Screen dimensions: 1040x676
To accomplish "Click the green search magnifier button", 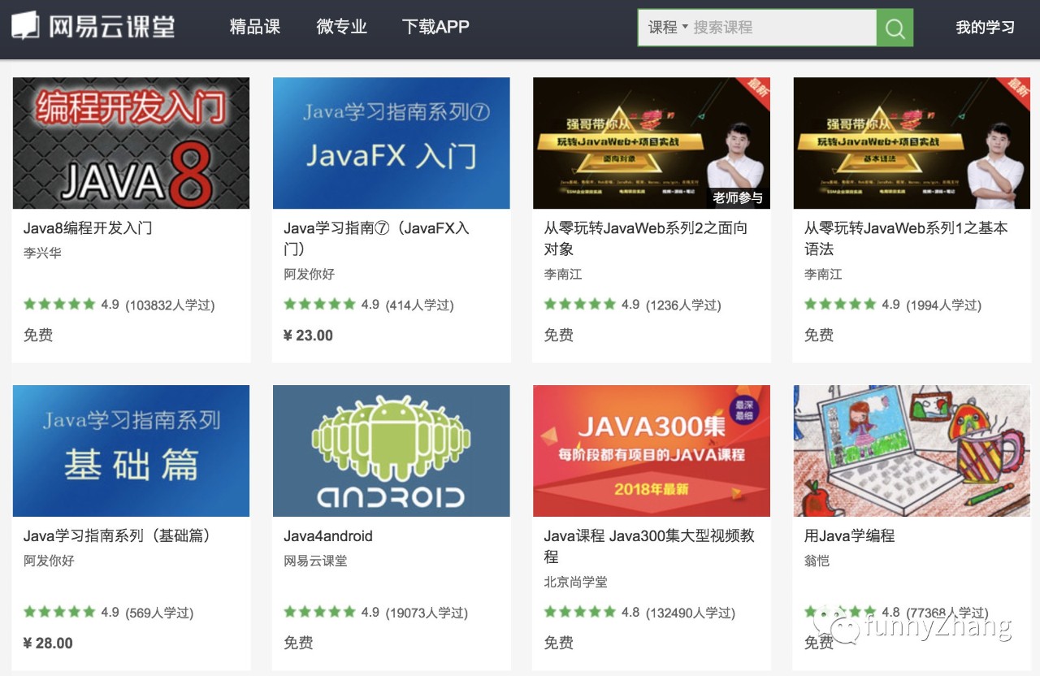I will 895,28.
